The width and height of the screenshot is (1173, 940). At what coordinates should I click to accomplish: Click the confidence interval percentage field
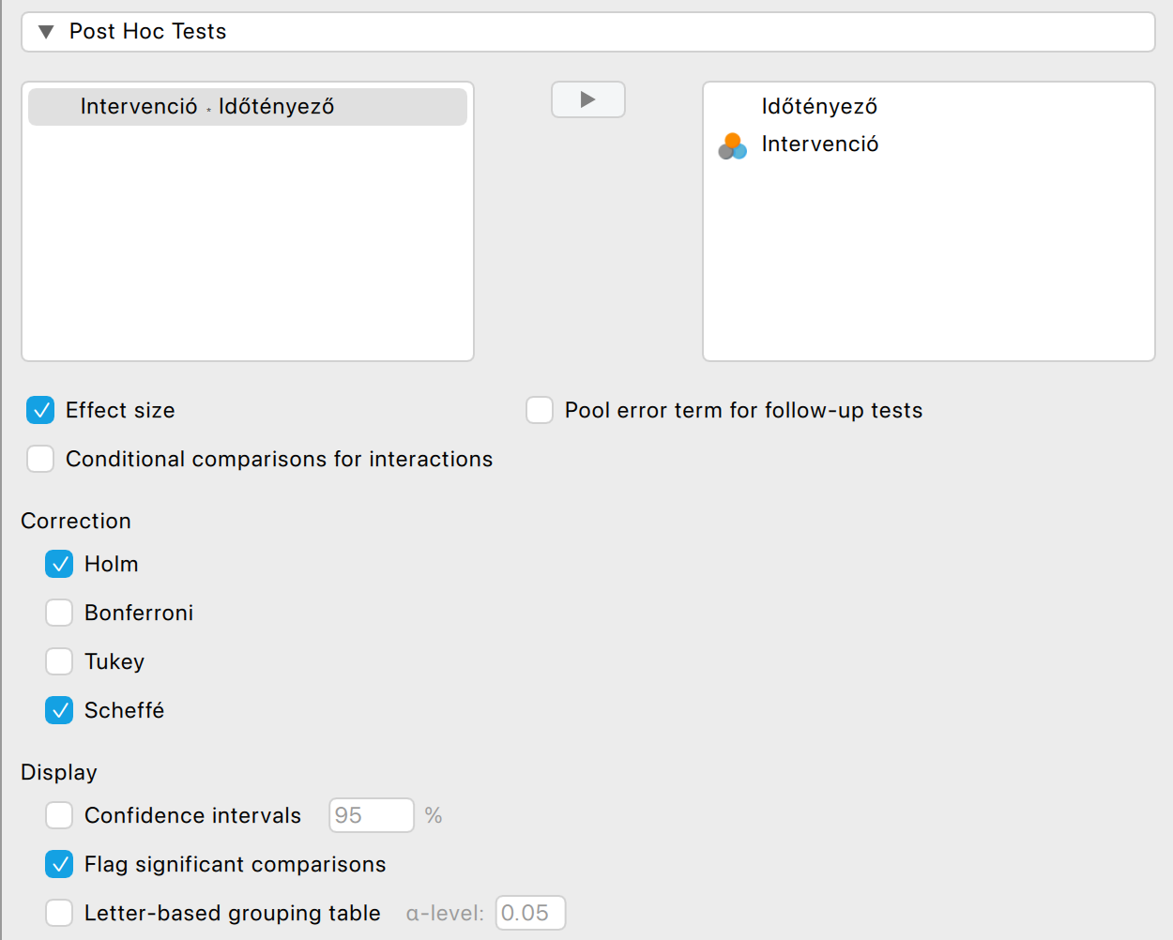click(371, 815)
